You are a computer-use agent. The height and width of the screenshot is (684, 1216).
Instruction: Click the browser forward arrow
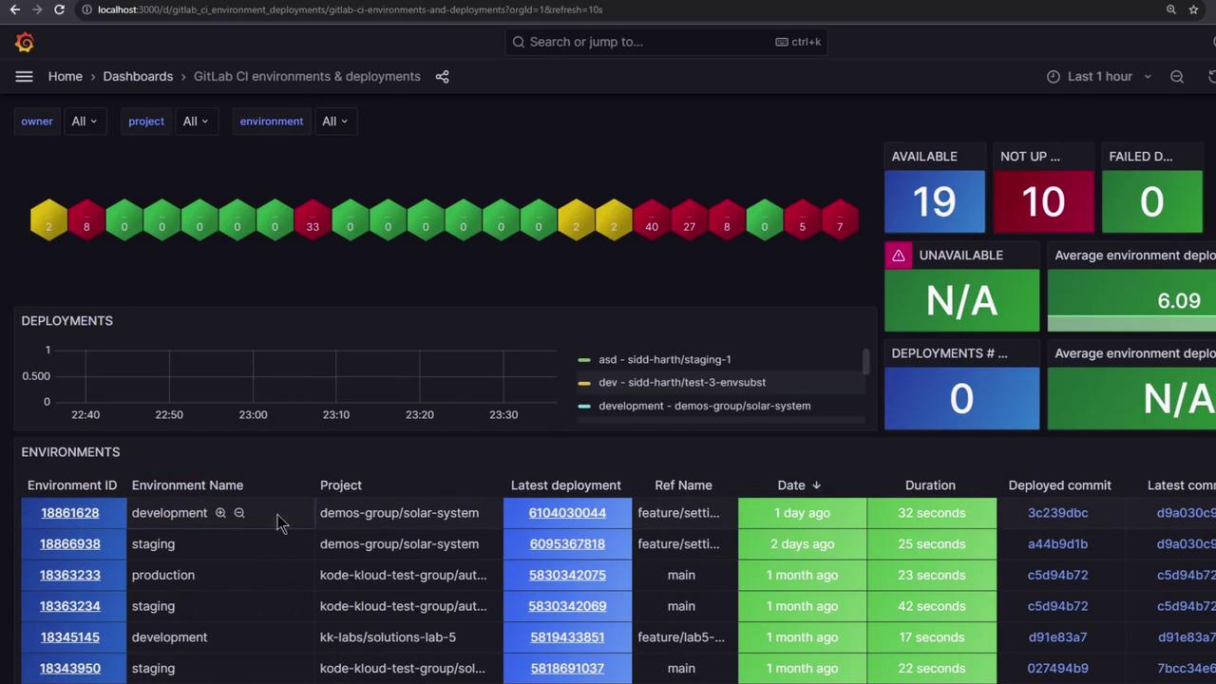tap(36, 9)
